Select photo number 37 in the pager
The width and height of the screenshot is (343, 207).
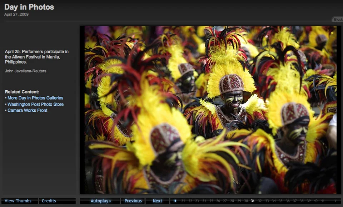(295, 201)
